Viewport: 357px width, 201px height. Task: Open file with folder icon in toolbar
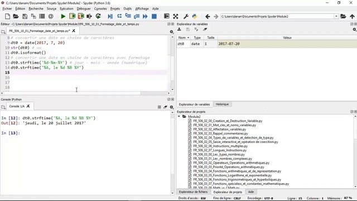(x=16, y=16)
